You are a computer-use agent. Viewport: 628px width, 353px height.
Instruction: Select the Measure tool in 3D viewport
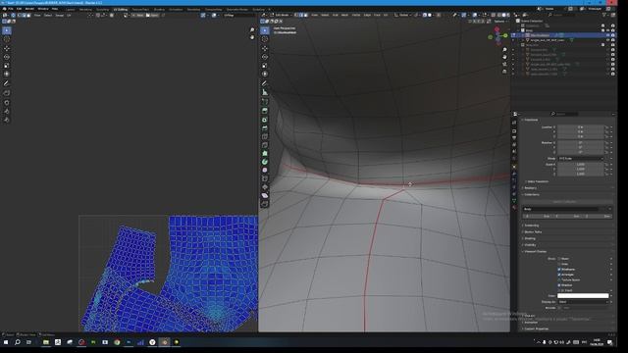[x=265, y=92]
